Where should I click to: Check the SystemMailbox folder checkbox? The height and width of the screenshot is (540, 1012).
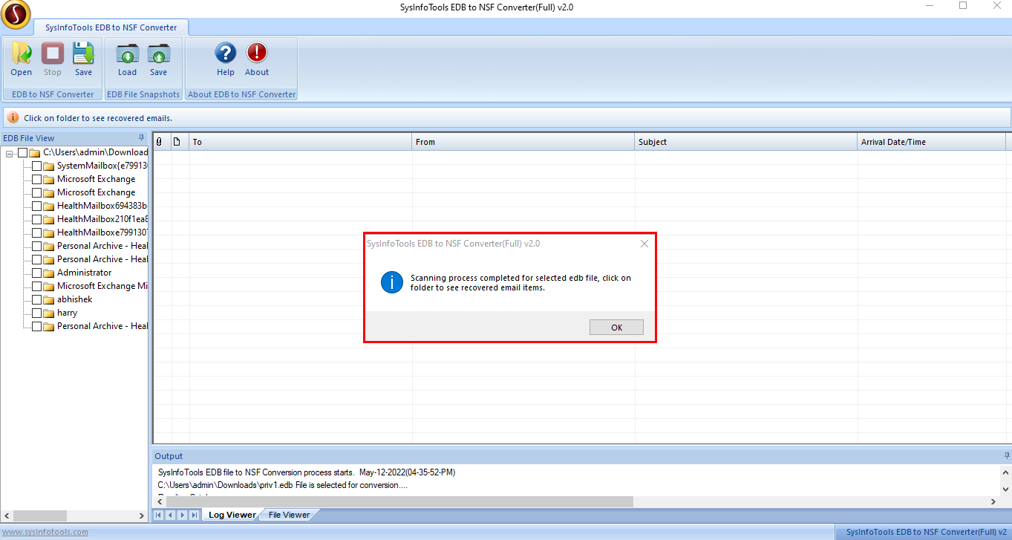click(37, 166)
